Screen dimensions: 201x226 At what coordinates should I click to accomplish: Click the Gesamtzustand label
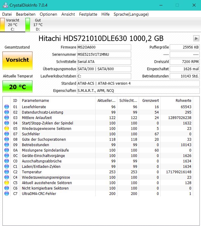17,47
